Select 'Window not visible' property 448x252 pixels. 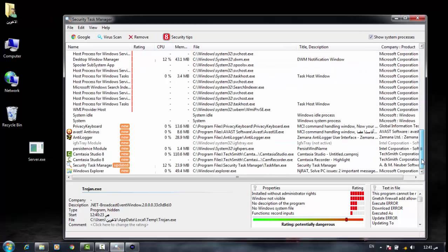tap(269, 198)
